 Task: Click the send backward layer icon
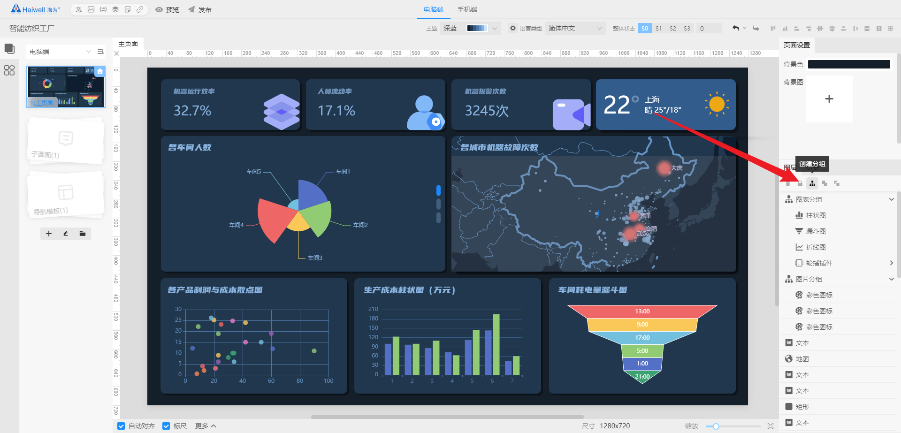[837, 183]
